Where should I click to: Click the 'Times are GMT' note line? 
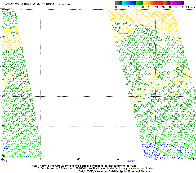84,166
